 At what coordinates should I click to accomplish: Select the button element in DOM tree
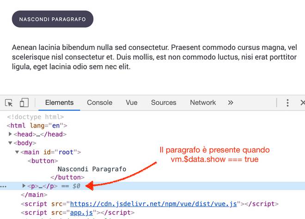click(x=43, y=161)
